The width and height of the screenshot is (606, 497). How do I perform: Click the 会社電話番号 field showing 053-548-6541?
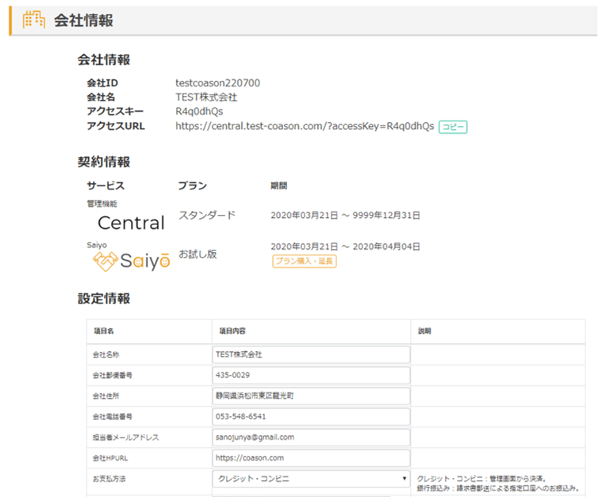click(x=311, y=416)
